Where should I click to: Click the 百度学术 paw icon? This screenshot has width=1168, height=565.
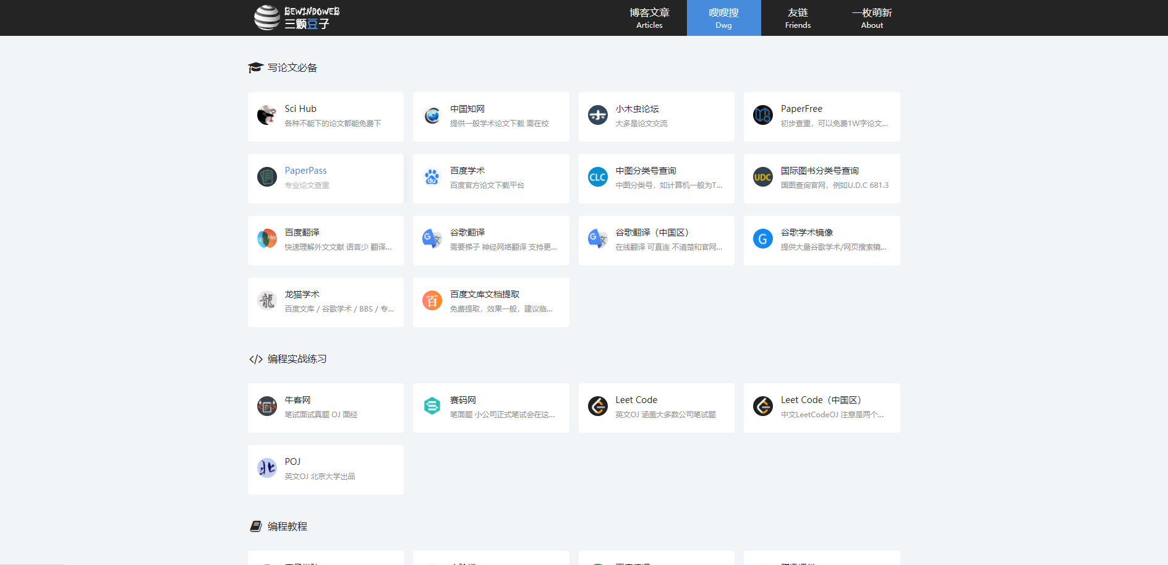tap(432, 177)
